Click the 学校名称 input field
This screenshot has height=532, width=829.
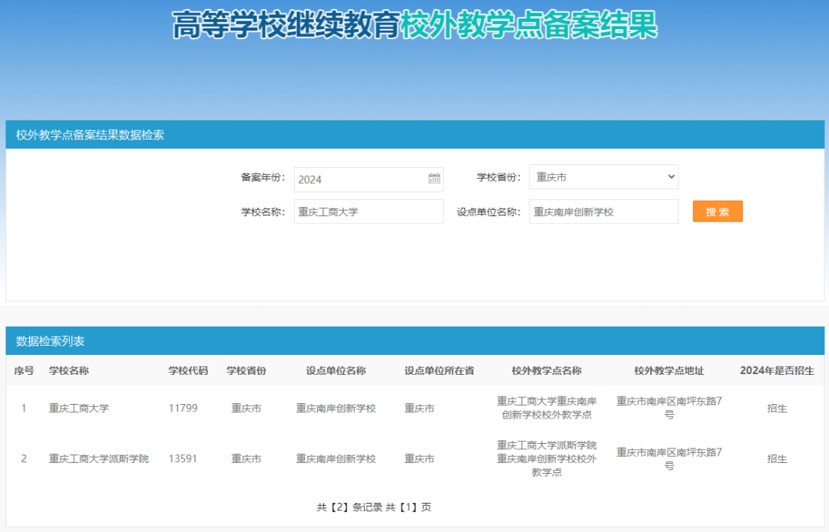click(368, 212)
